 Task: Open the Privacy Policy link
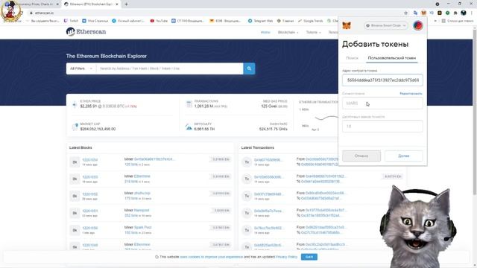pyautogui.click(x=286, y=257)
